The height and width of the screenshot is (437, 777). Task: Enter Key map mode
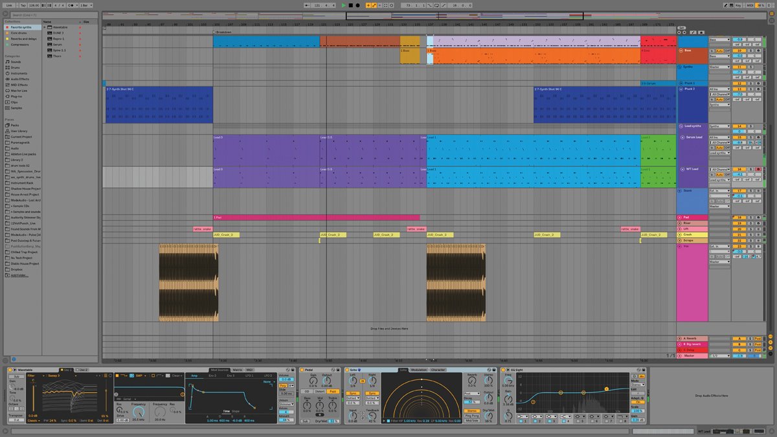738,5
